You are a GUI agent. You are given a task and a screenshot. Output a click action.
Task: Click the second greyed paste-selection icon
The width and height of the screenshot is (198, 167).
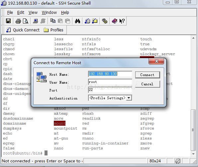tap(67, 21)
